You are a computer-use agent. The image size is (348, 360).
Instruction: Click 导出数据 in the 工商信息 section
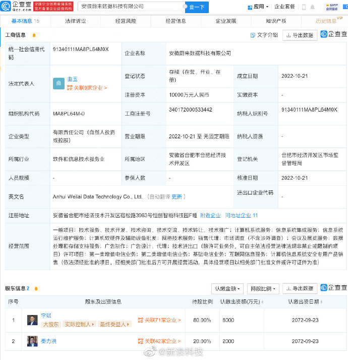tap(300, 35)
